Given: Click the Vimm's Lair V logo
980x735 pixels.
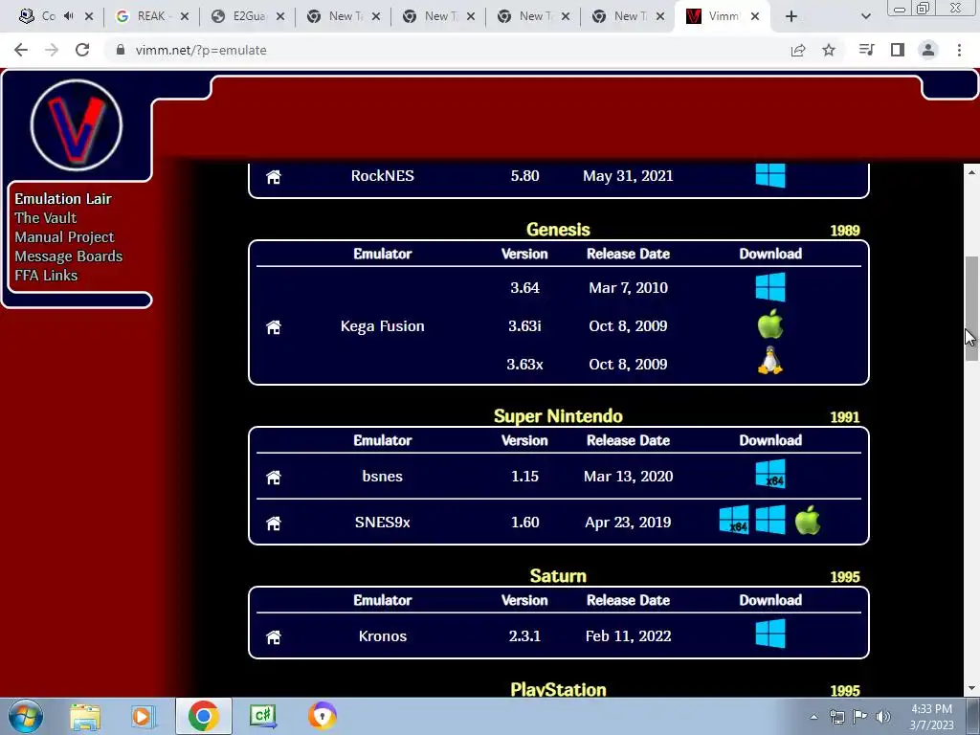Looking at the screenshot, I should click(77, 125).
